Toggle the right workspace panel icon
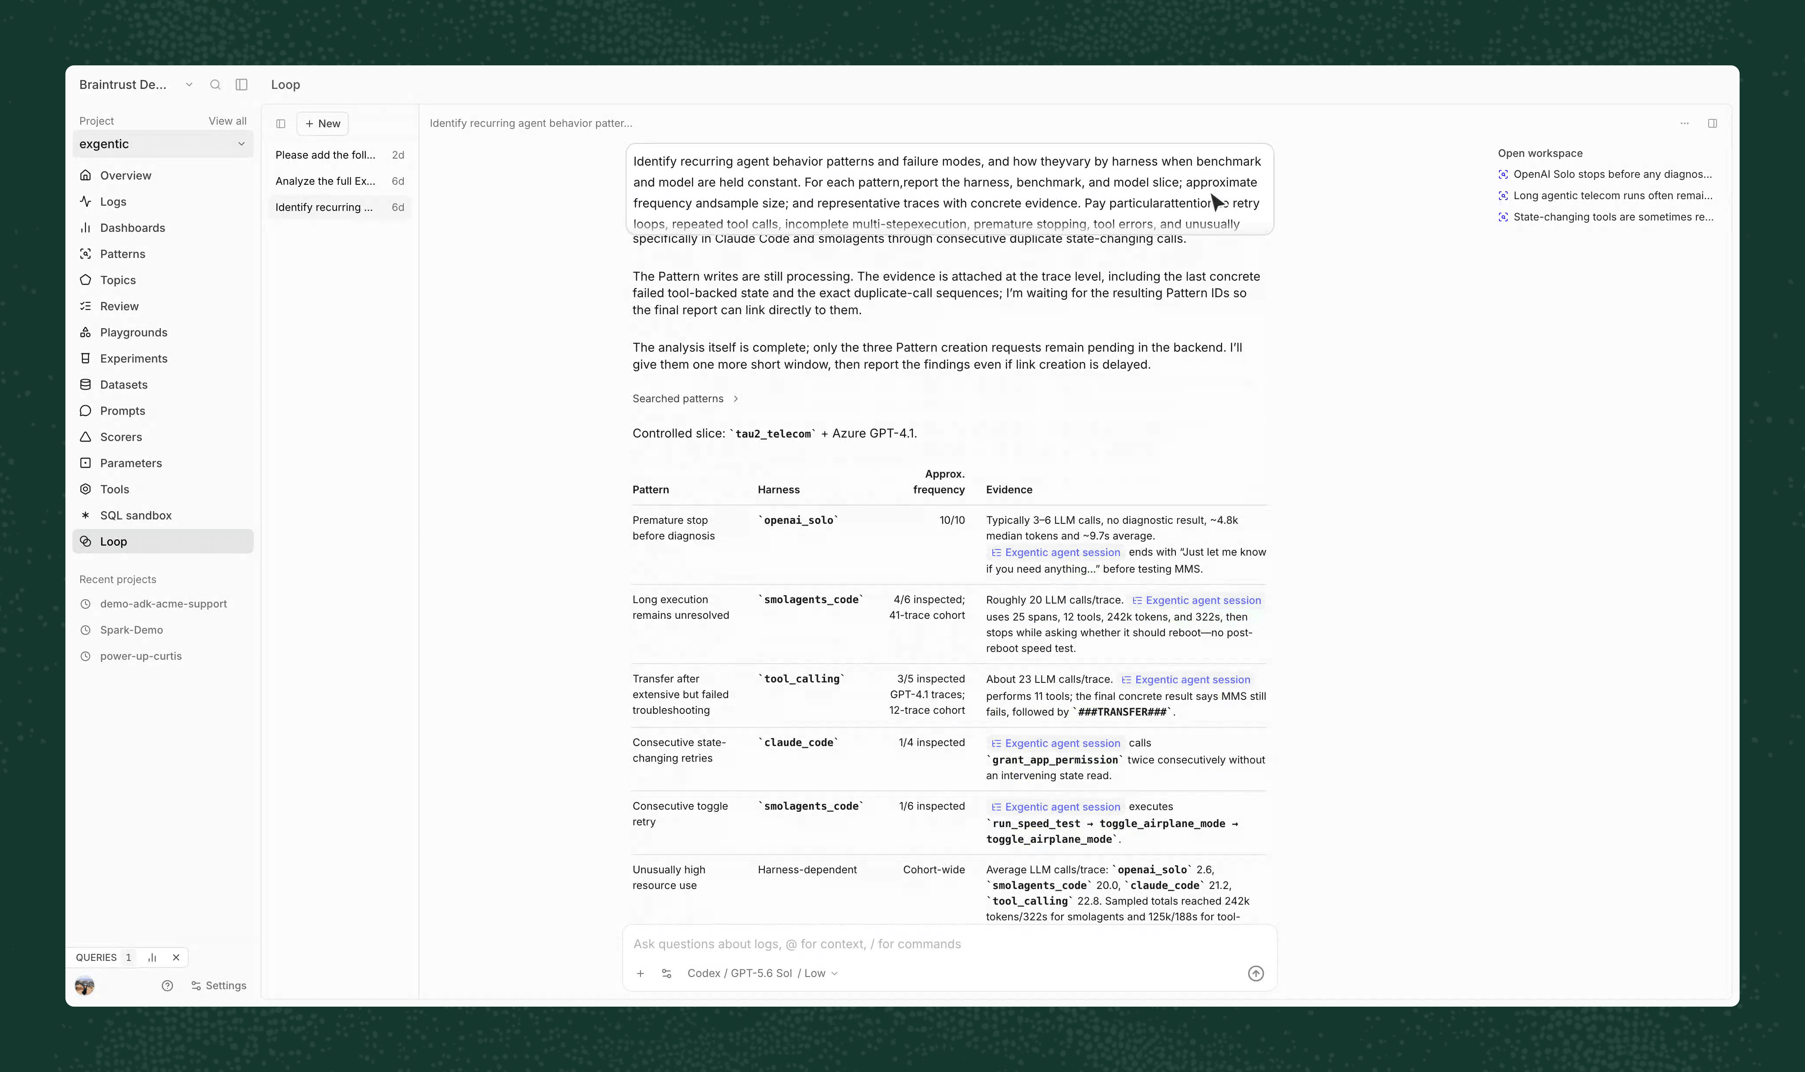The height and width of the screenshot is (1072, 1805). coord(1713,123)
